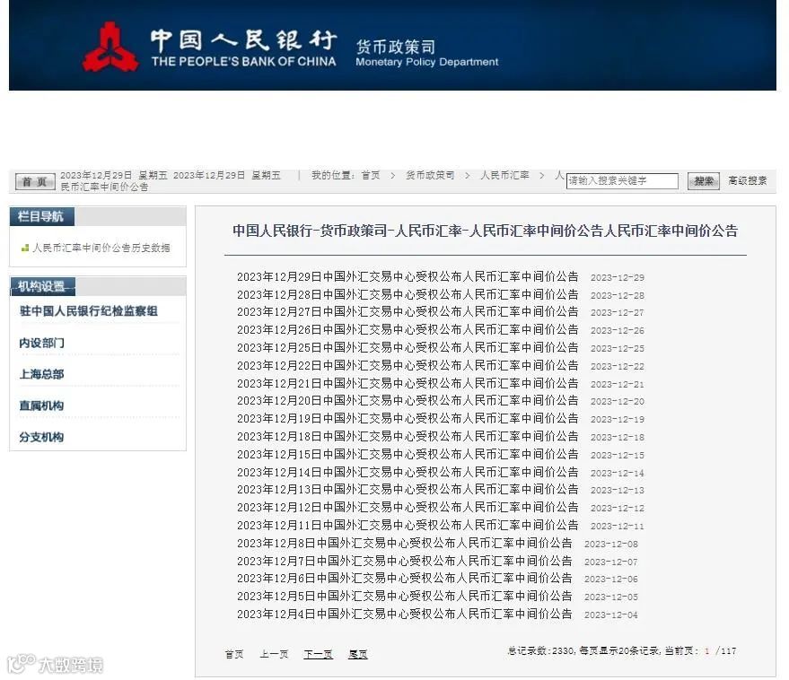Go to 首页 in the breadcrumb path
This screenshot has width=789, height=680.
click(371, 175)
